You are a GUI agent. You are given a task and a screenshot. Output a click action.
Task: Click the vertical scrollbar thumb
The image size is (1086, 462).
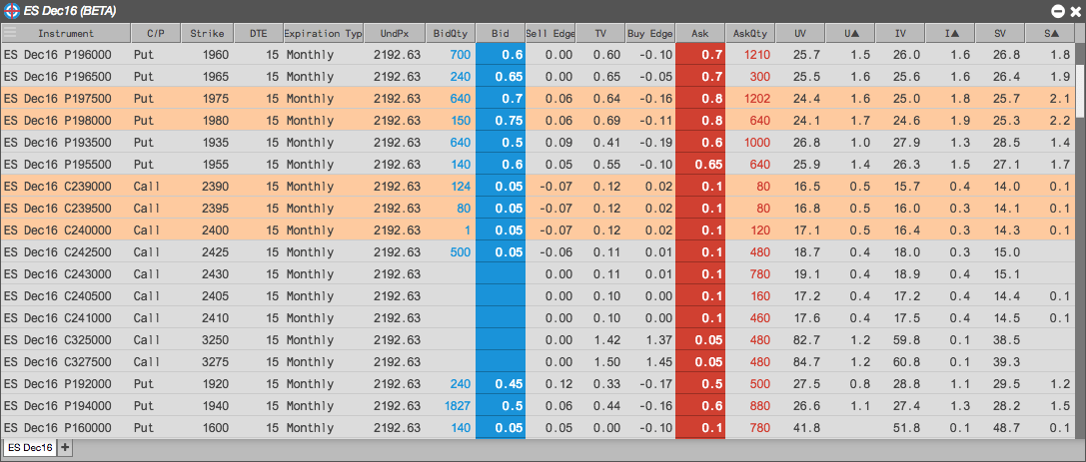[1080, 90]
